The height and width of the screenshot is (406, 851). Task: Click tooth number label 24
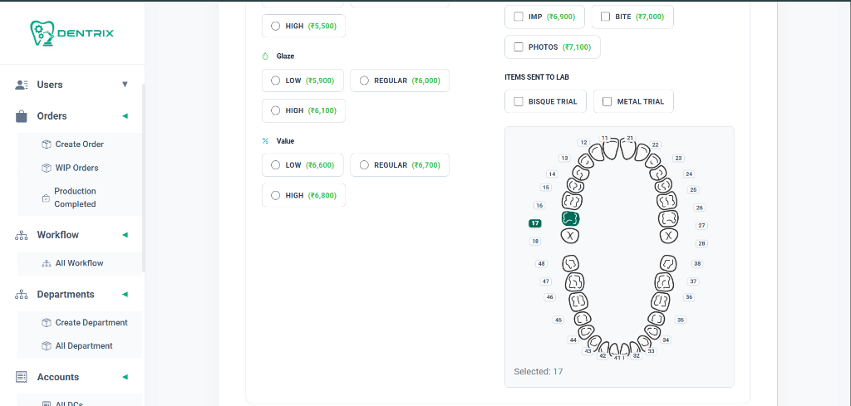coord(689,174)
